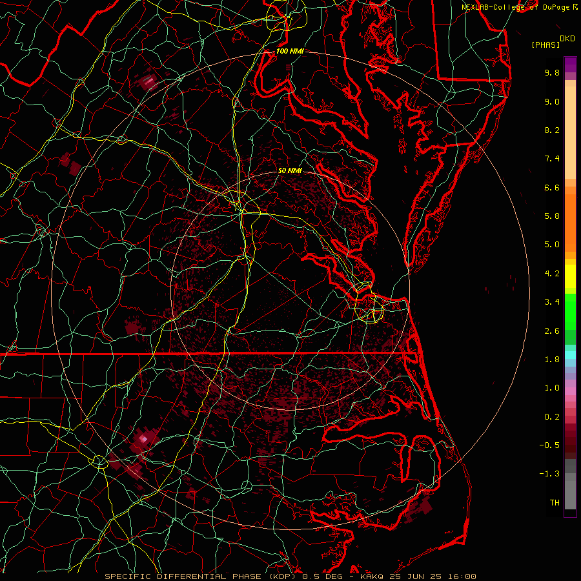The image size is (581, 581).
Task: Click the 9.8 scale value
Action: [x=552, y=72]
